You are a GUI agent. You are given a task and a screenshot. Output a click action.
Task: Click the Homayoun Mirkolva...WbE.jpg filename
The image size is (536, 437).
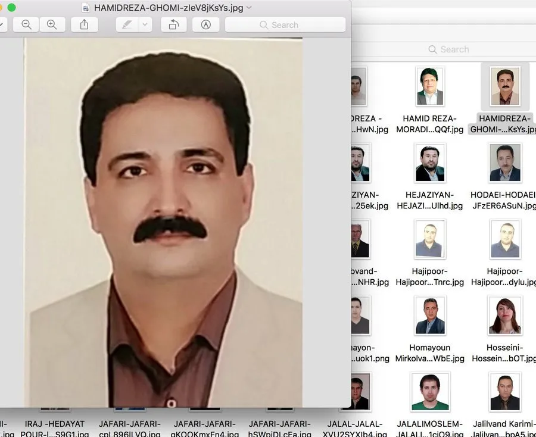point(429,353)
